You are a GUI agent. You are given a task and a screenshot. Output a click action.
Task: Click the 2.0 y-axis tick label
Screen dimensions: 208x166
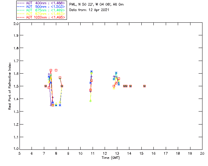coord(16,24)
